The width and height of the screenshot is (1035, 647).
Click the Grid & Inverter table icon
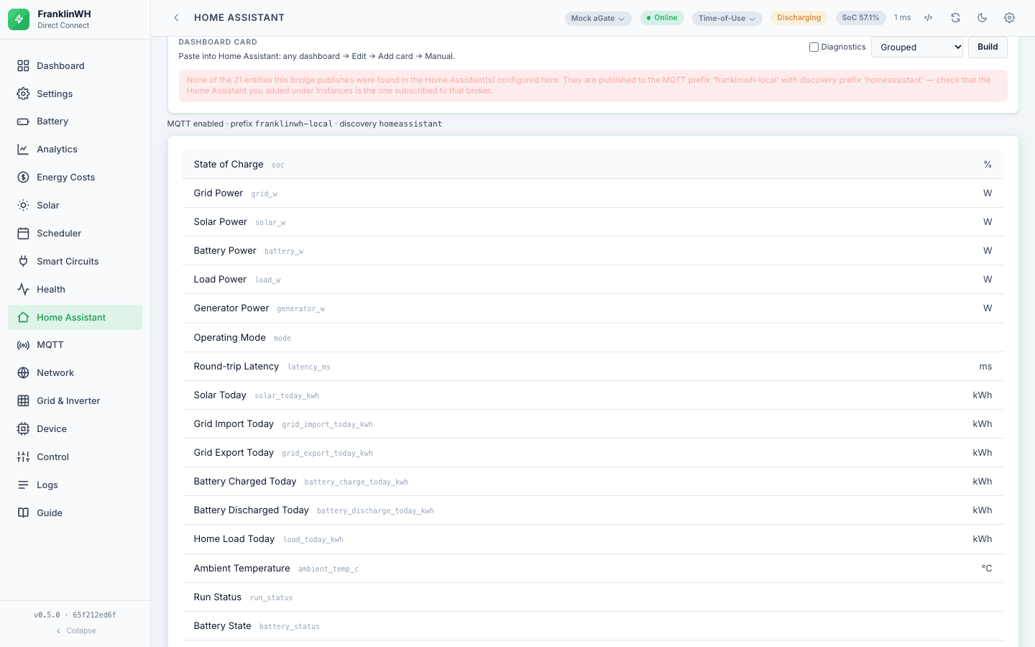(x=23, y=401)
